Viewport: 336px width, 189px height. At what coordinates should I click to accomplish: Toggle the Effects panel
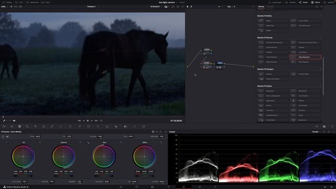(316, 2)
